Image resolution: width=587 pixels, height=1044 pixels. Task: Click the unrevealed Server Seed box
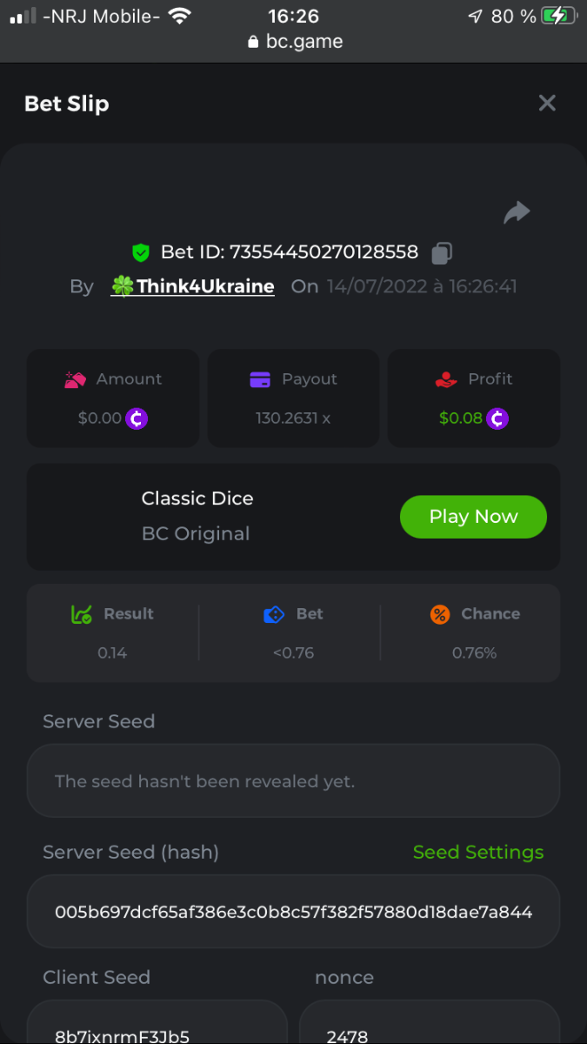[x=293, y=781]
